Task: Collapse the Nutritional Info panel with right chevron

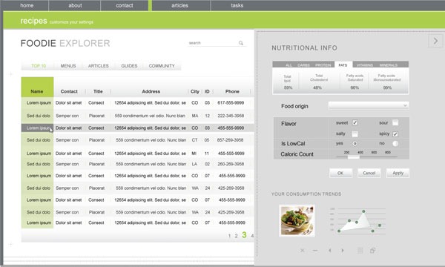Action: pos(435,41)
